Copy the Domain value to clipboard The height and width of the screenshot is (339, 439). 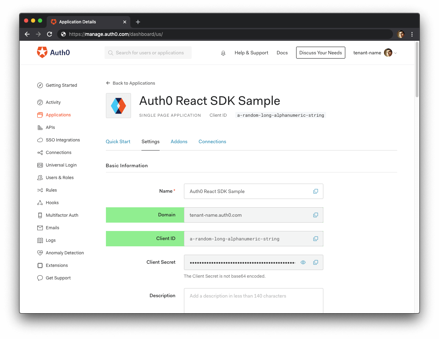tap(316, 215)
